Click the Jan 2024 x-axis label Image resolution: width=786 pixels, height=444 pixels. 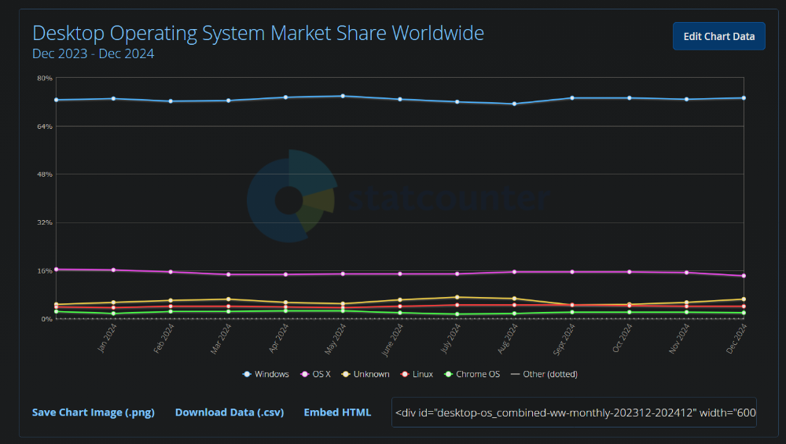(x=107, y=338)
